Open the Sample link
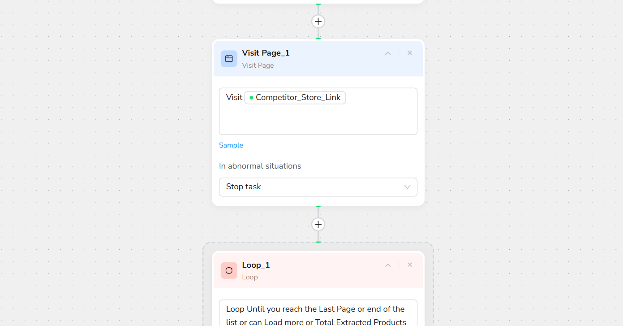This screenshot has height=326, width=623. (x=231, y=145)
